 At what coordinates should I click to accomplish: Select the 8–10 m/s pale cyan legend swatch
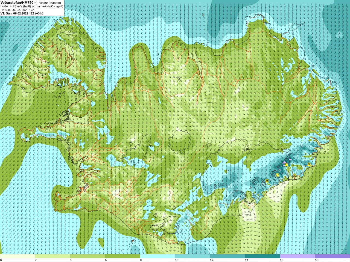click(157, 256)
